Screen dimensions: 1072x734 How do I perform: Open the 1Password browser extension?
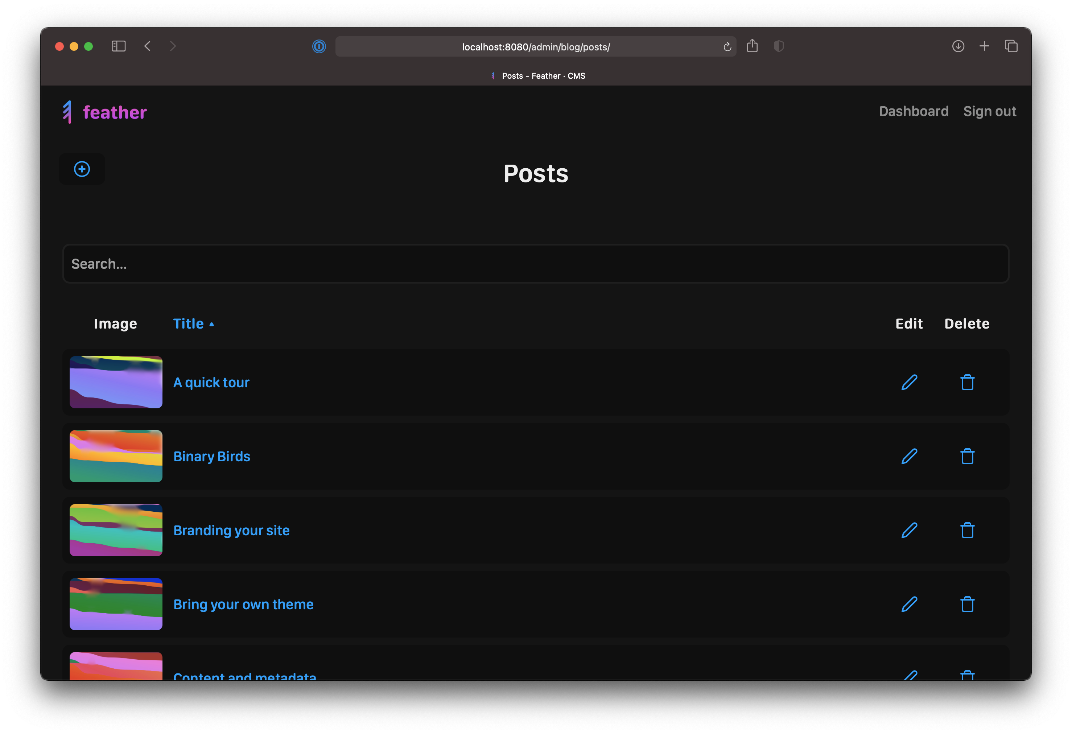319,46
